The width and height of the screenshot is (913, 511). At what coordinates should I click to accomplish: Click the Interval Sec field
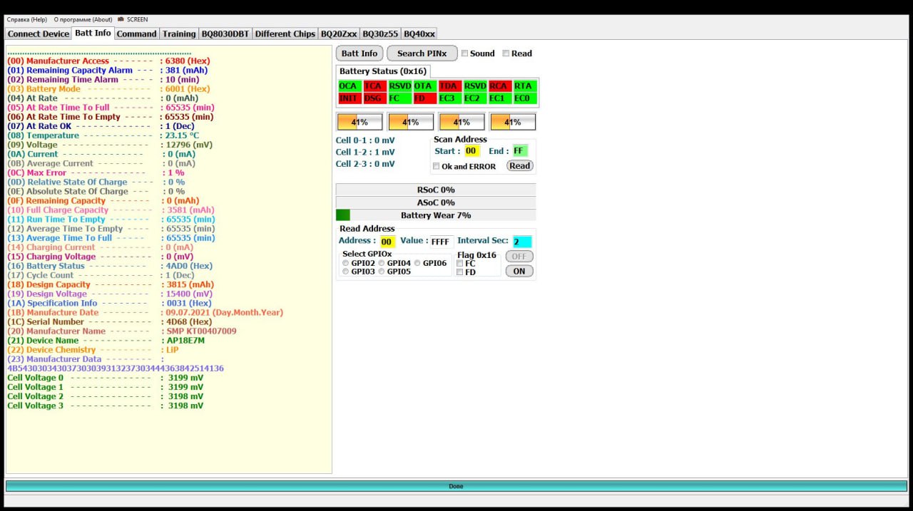point(522,242)
